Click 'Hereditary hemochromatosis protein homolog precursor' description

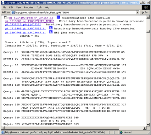coord(102,21)
